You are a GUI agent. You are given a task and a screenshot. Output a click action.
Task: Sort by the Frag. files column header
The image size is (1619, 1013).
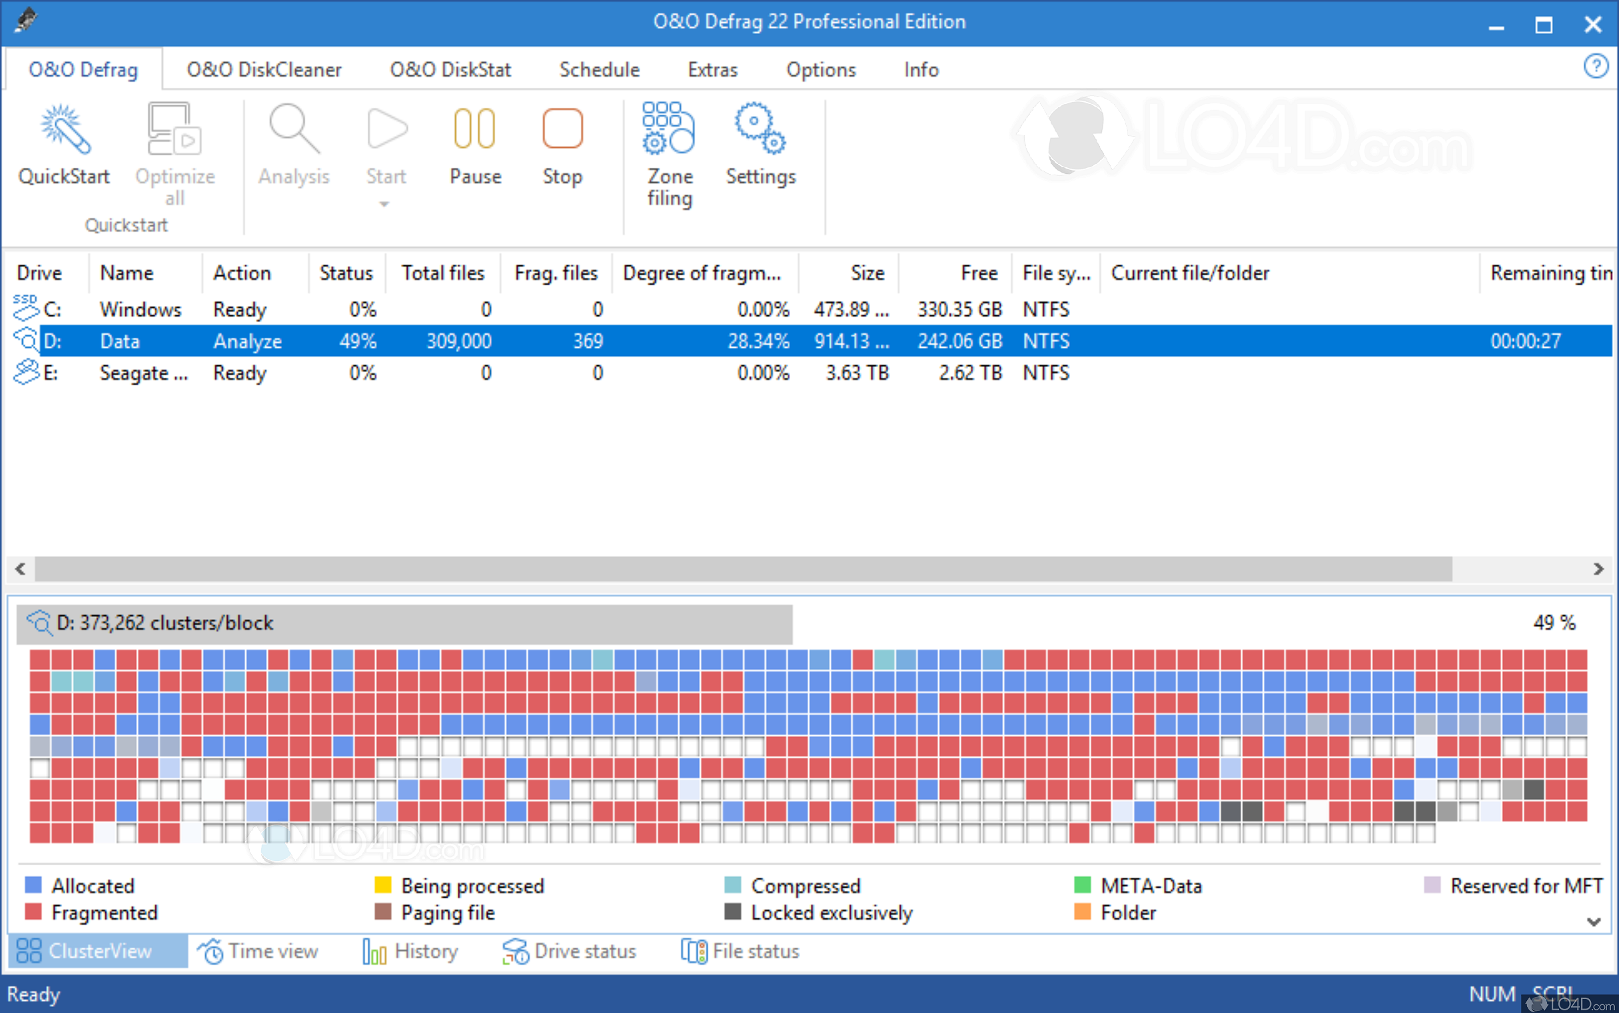[x=556, y=273]
